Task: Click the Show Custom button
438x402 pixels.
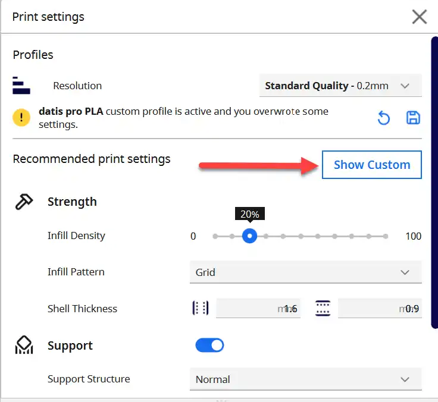Action: click(372, 165)
